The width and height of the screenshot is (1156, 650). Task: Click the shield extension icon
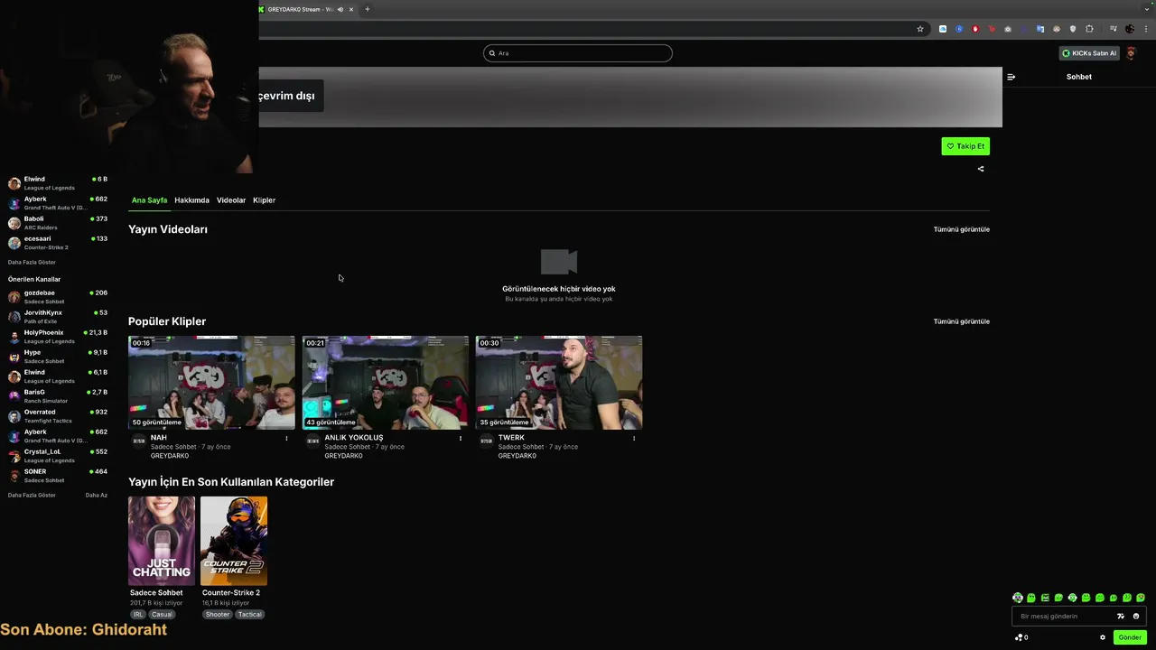click(x=1073, y=29)
